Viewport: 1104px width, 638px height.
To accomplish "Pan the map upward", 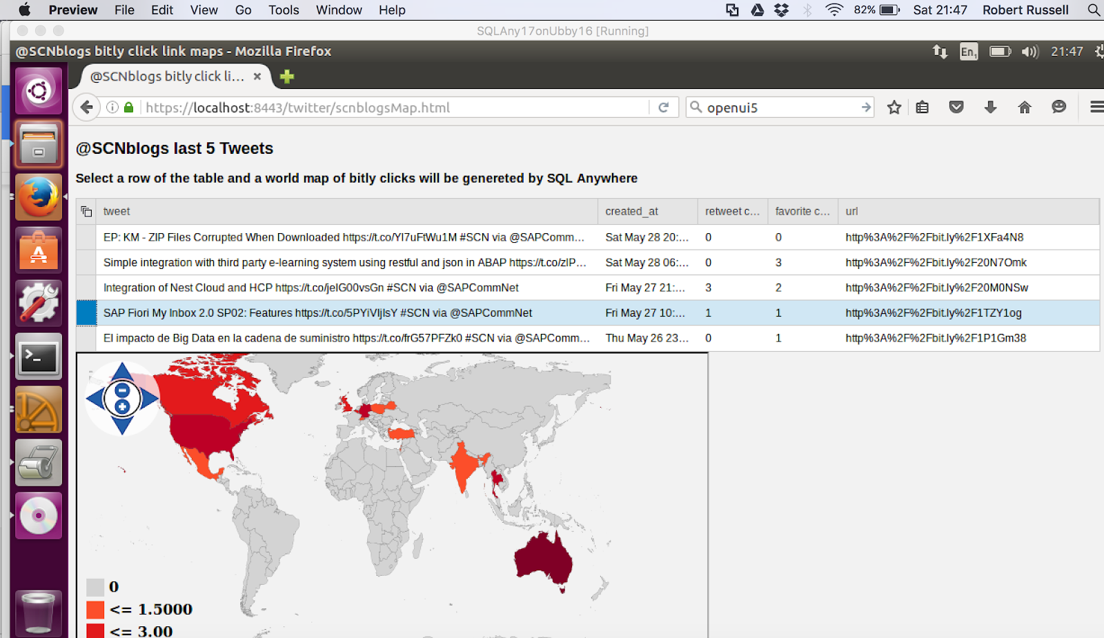I will (x=122, y=372).
